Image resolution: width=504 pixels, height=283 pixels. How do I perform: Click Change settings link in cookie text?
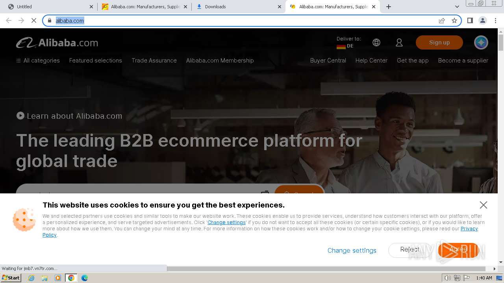coord(226,222)
